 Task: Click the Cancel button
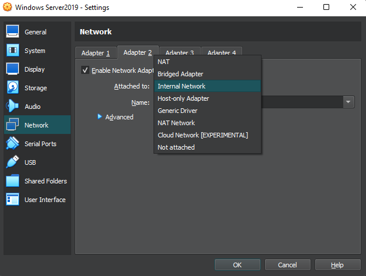click(x=287, y=265)
